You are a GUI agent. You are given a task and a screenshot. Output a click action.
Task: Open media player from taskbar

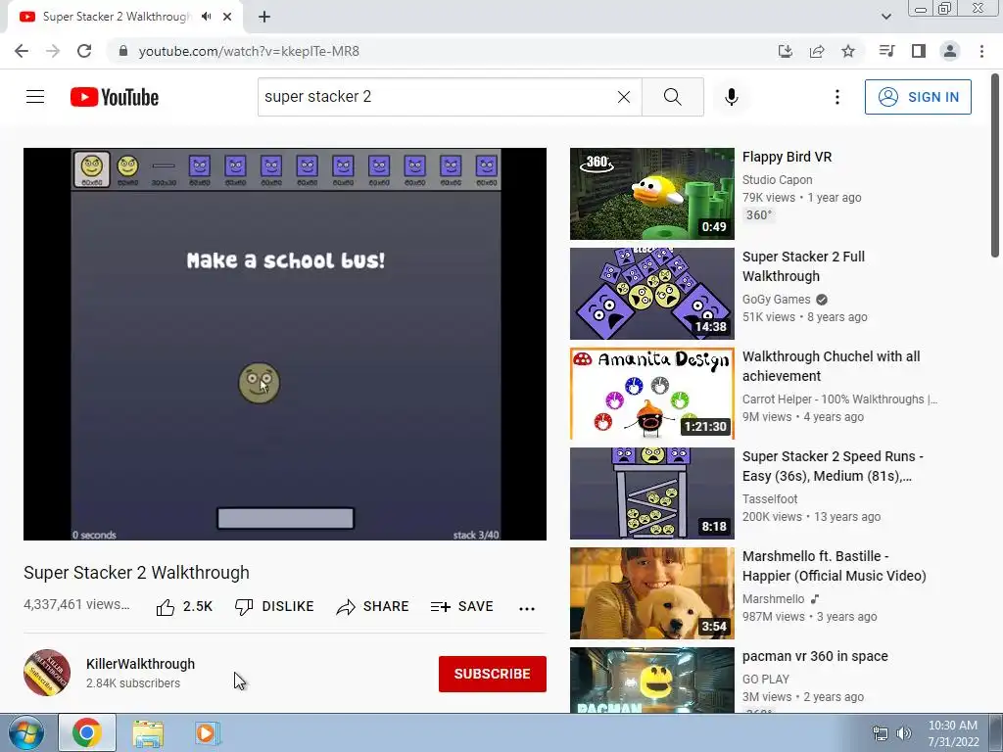pyautogui.click(x=207, y=732)
